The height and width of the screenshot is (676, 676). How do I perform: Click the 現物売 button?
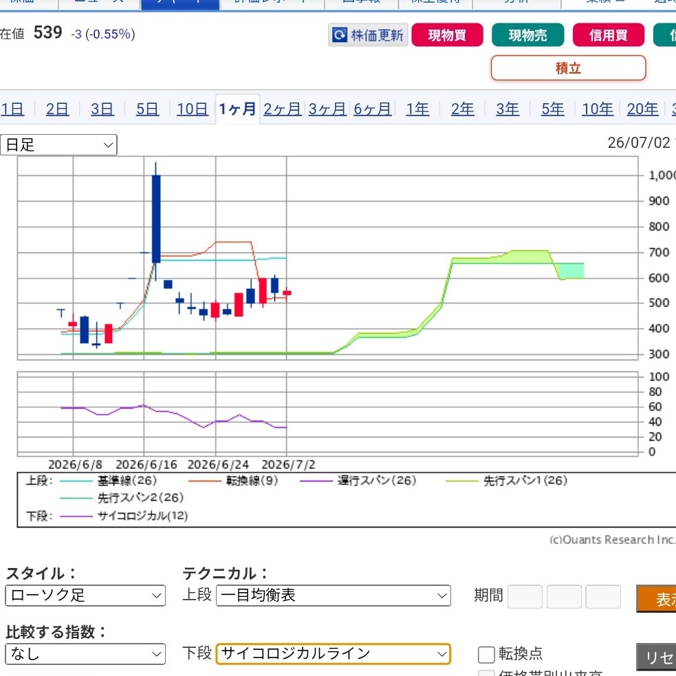(x=527, y=35)
